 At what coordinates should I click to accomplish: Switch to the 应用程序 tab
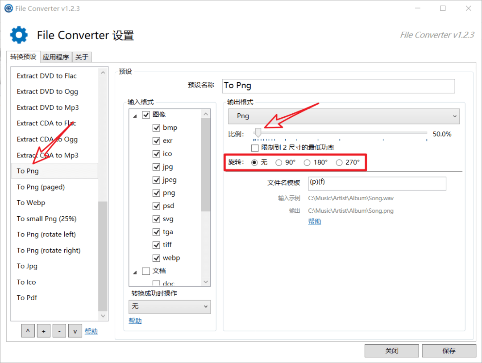click(x=56, y=57)
